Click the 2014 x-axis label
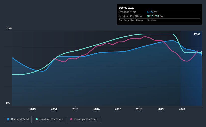The height and width of the screenshot is (127, 206). [54, 109]
